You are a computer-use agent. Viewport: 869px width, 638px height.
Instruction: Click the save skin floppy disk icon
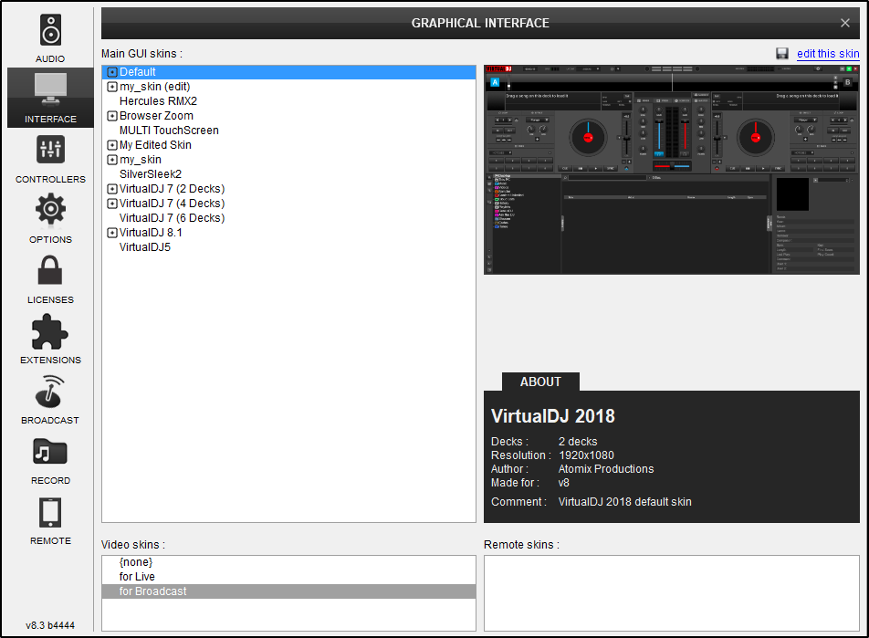click(x=782, y=54)
